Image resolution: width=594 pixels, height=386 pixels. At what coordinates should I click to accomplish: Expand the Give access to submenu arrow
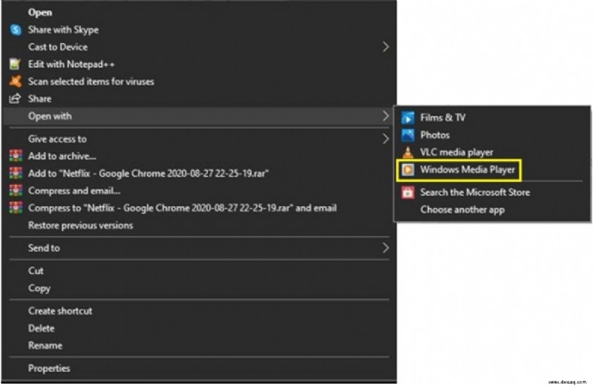(x=385, y=139)
